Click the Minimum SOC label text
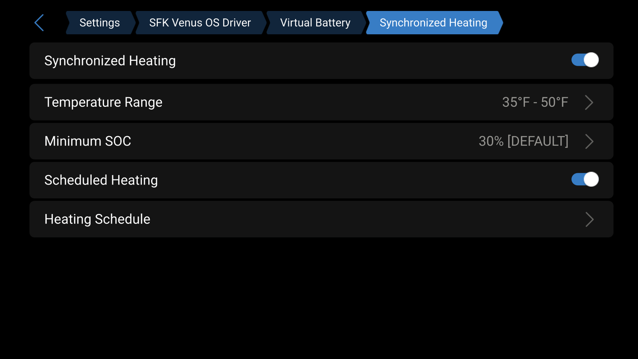 tap(88, 141)
